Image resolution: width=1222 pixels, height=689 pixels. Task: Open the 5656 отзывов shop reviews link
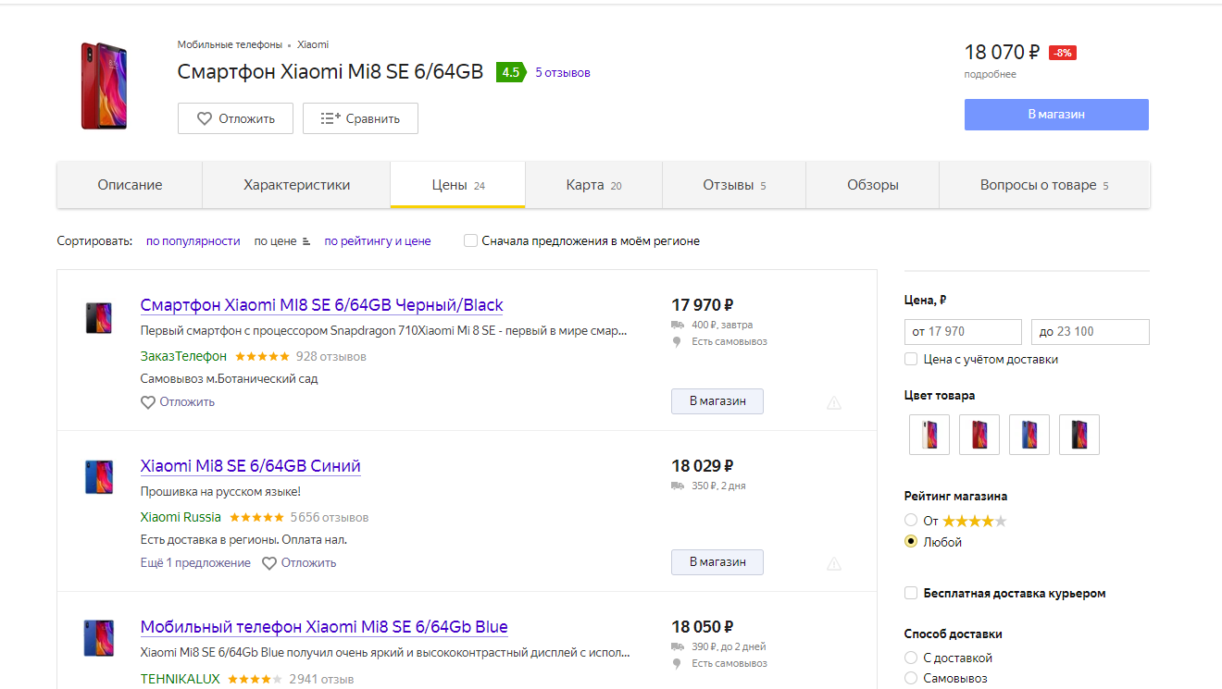[x=330, y=517]
